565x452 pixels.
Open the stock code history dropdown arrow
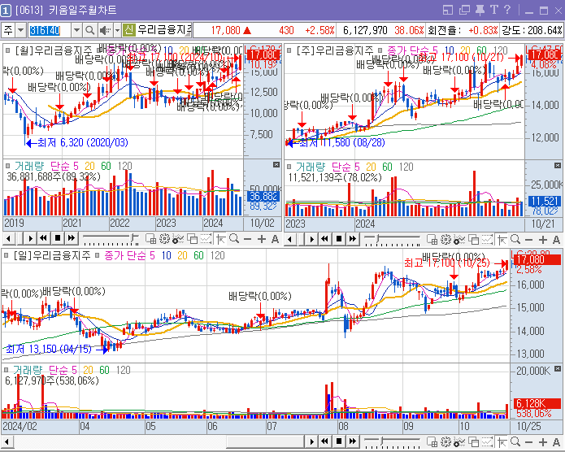coord(76,30)
